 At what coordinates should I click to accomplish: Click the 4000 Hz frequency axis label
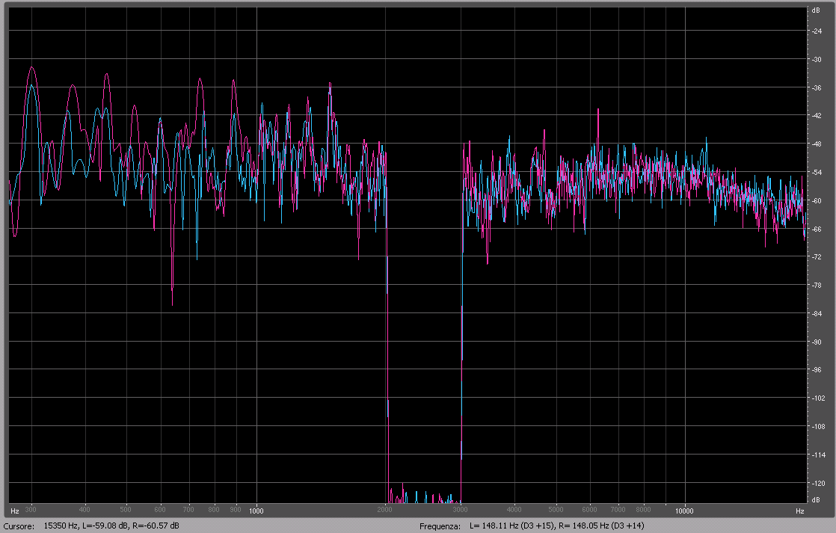(x=514, y=510)
